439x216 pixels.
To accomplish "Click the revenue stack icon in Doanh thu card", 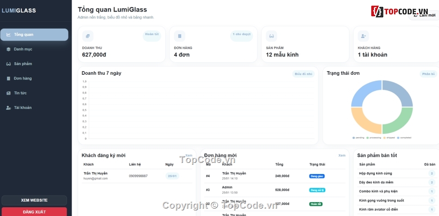I will pyautogui.click(x=88, y=36).
